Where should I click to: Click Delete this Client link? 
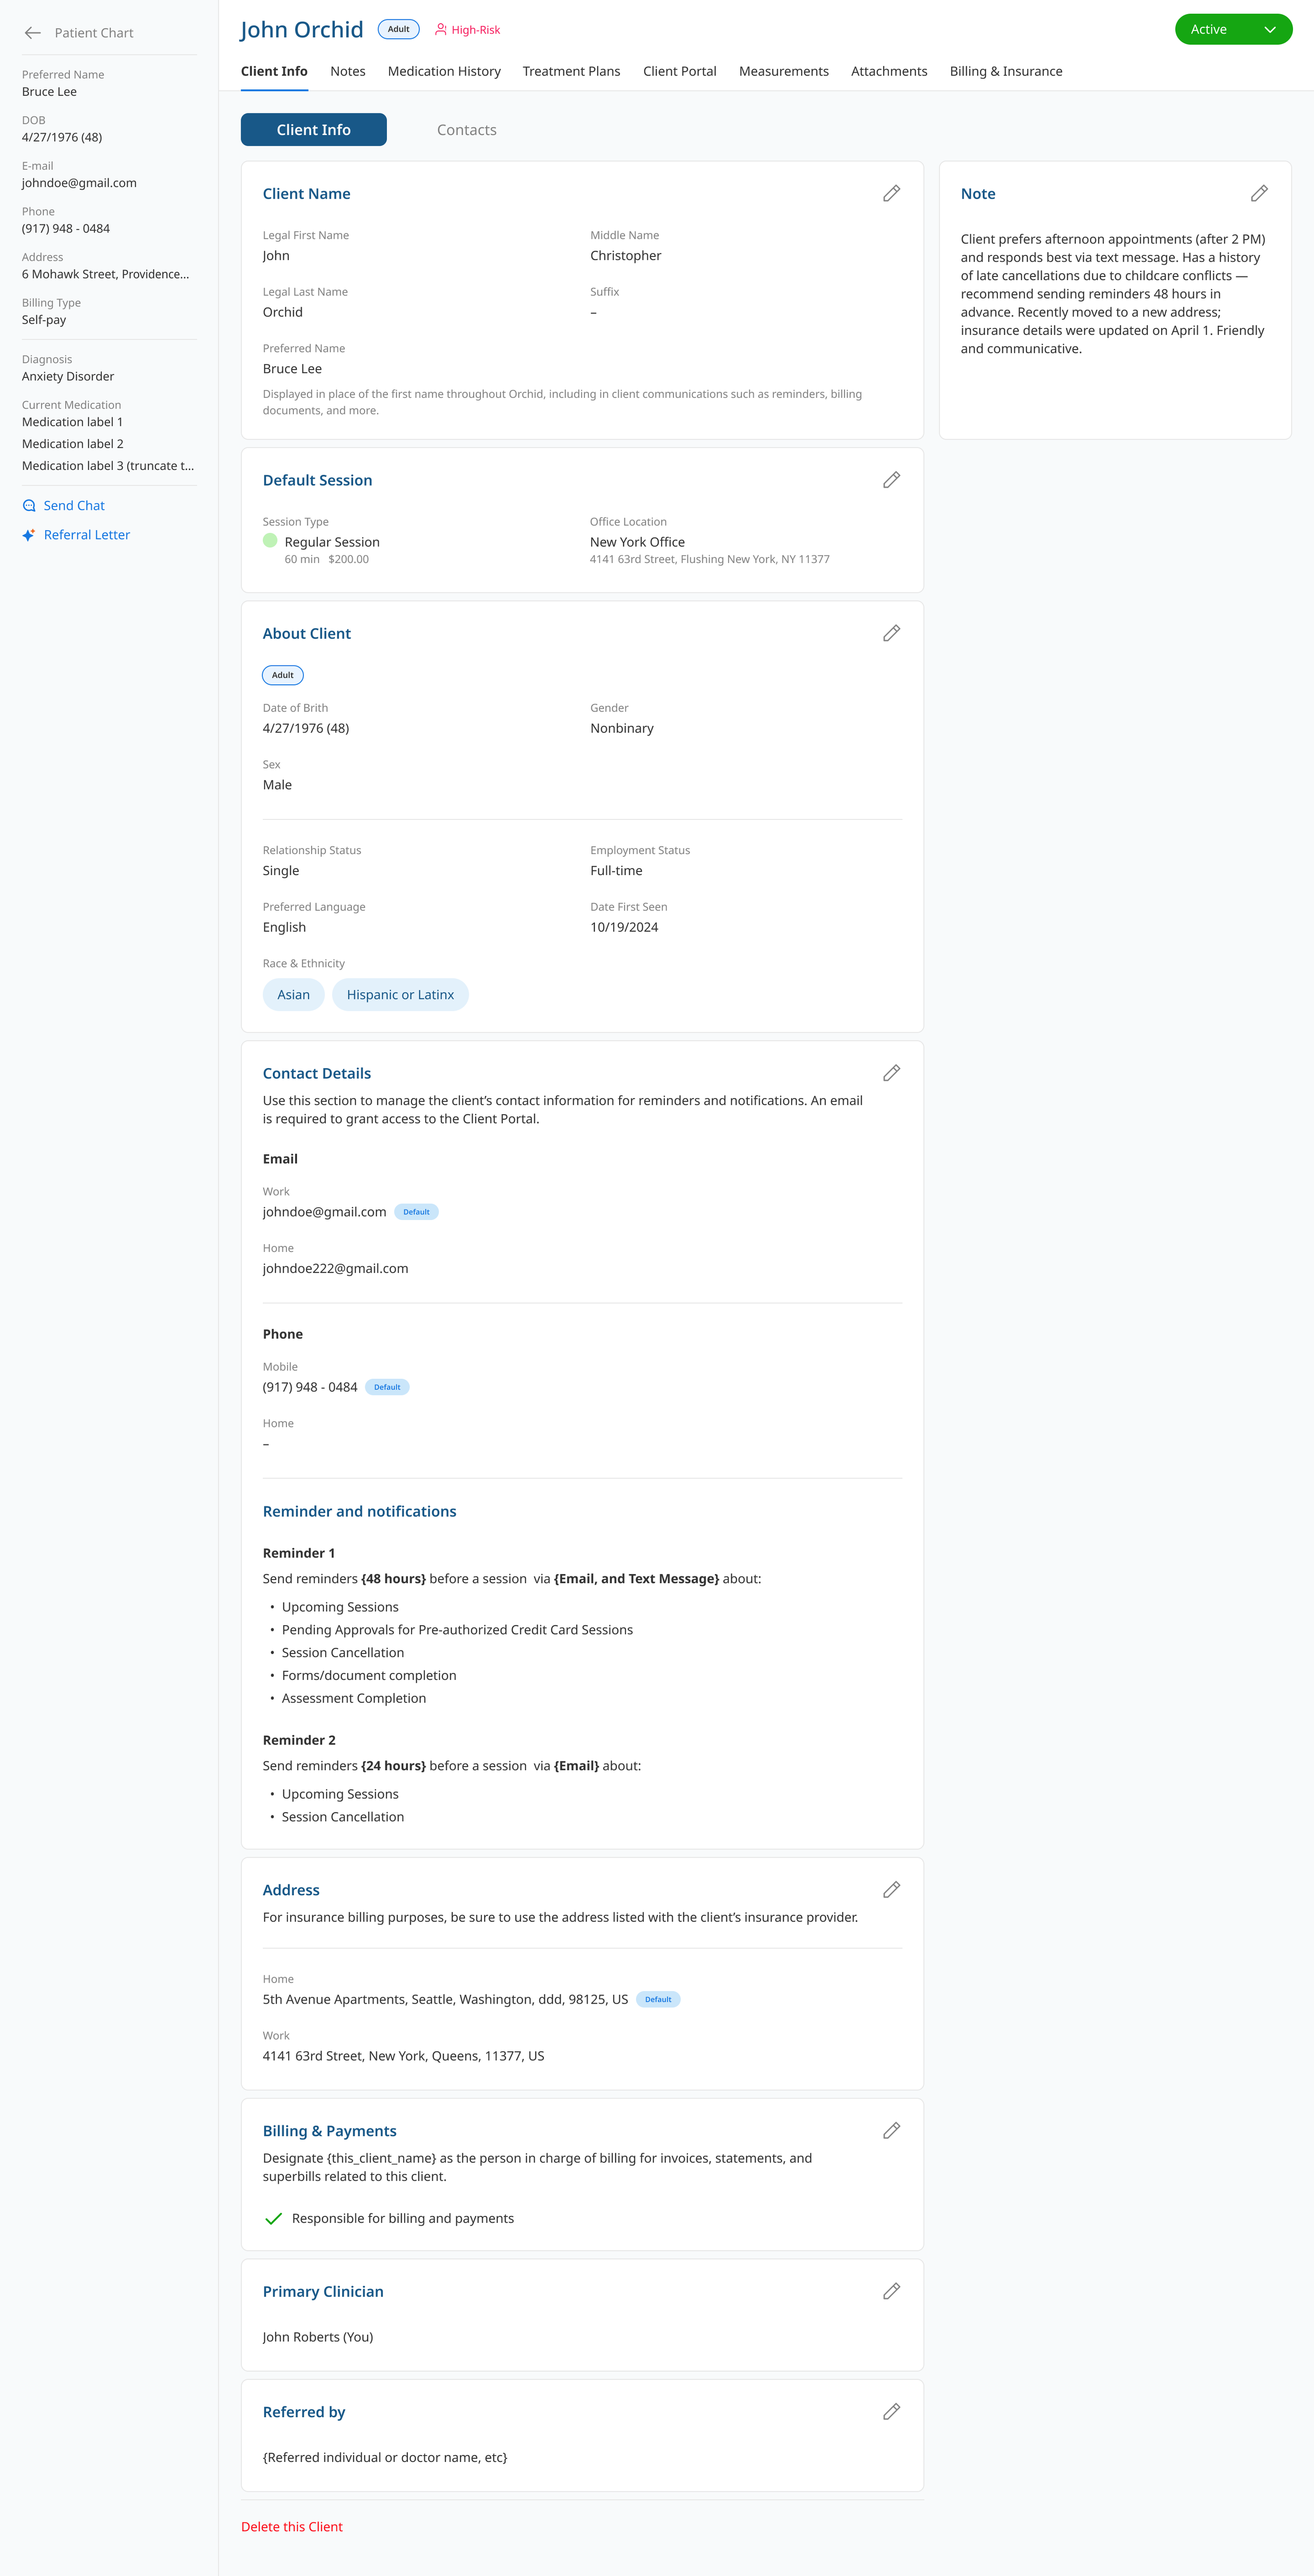click(292, 2526)
